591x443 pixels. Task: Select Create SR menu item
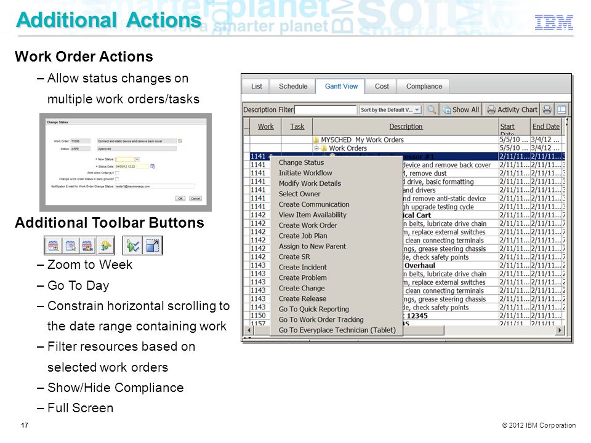point(337,257)
